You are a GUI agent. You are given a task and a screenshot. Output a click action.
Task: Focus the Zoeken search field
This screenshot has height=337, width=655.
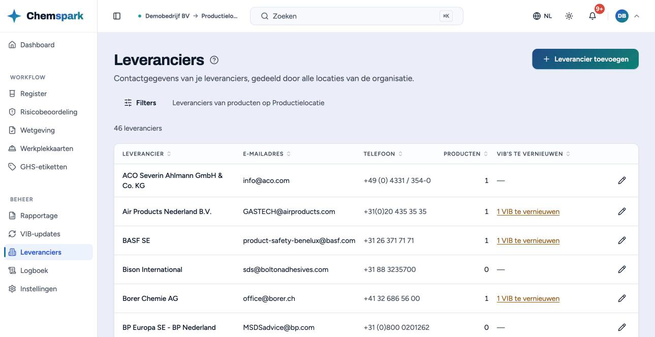pyautogui.click(x=357, y=16)
